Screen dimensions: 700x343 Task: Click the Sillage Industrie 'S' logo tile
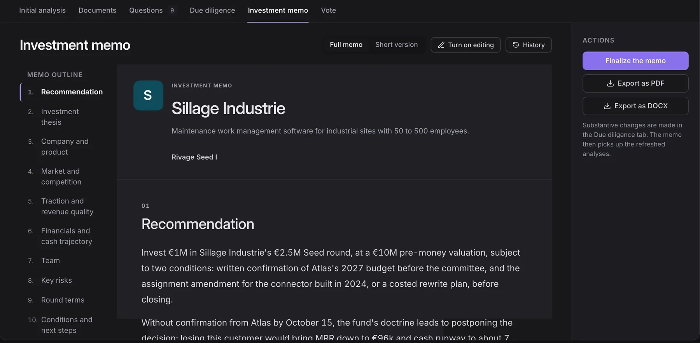[x=148, y=96]
